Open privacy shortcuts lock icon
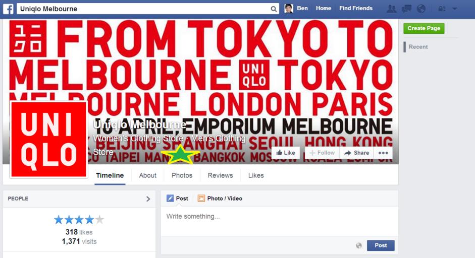The image size is (475, 258). pyautogui.click(x=442, y=9)
